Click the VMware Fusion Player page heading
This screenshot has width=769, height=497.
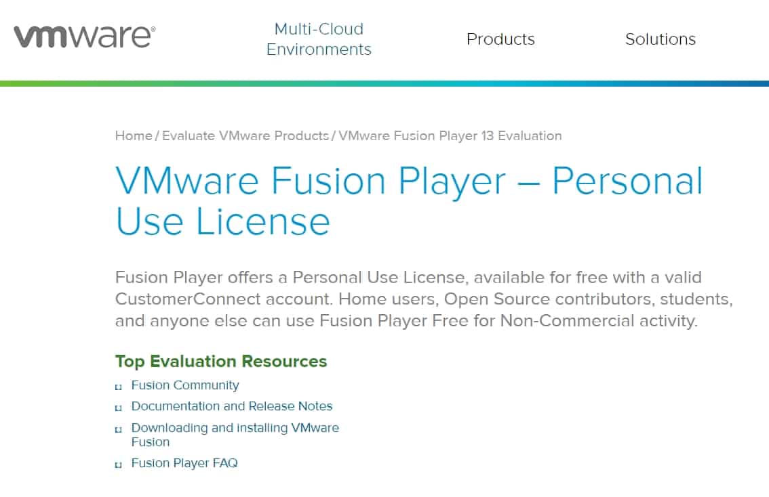tap(409, 200)
